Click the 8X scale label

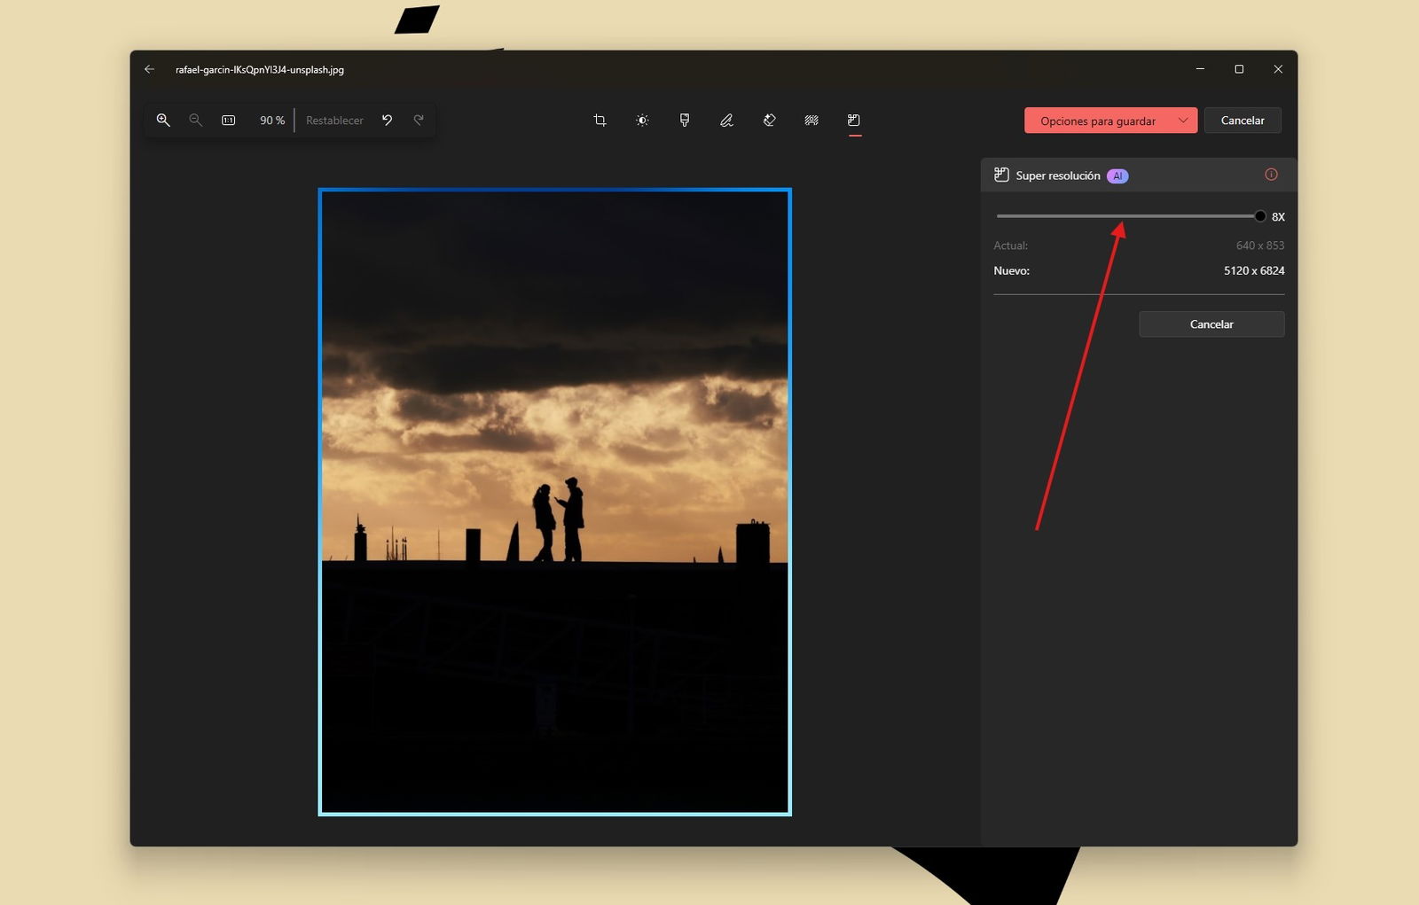pos(1278,217)
